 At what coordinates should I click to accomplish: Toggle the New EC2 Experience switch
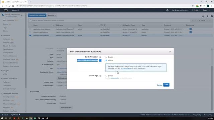tap(3, 15)
